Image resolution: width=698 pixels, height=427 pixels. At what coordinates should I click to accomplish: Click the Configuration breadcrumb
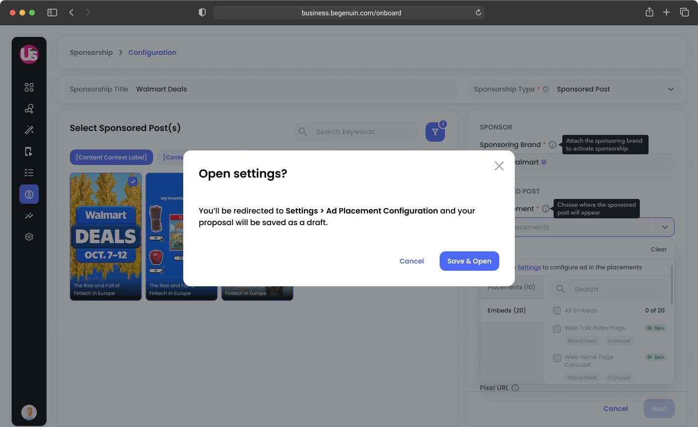click(x=152, y=52)
